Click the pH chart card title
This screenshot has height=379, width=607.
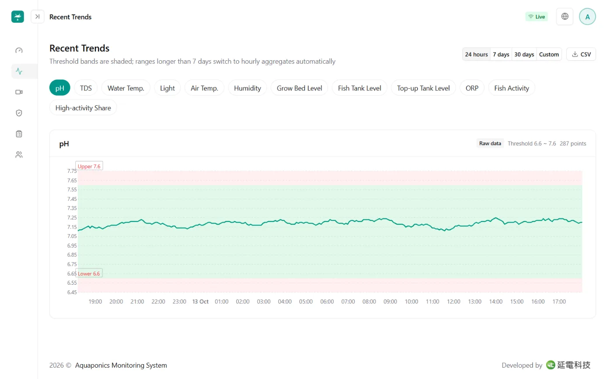click(x=64, y=144)
